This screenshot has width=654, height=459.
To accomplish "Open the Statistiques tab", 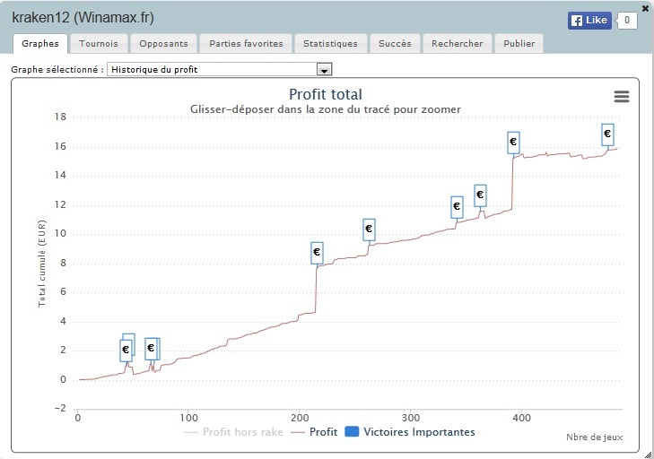I will pyautogui.click(x=330, y=44).
